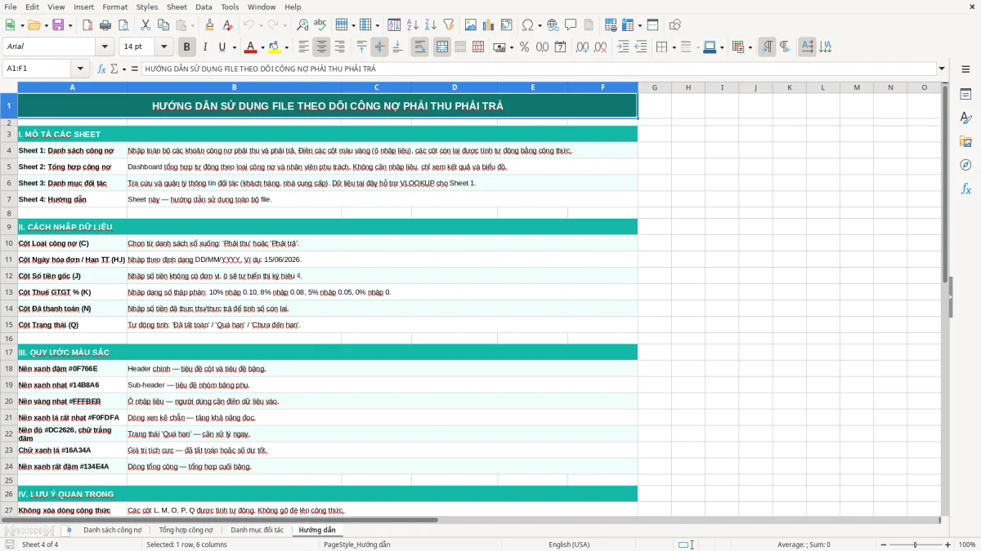Image resolution: width=981 pixels, height=551 pixels.
Task: Click the formula input line
Action: pos(538,69)
